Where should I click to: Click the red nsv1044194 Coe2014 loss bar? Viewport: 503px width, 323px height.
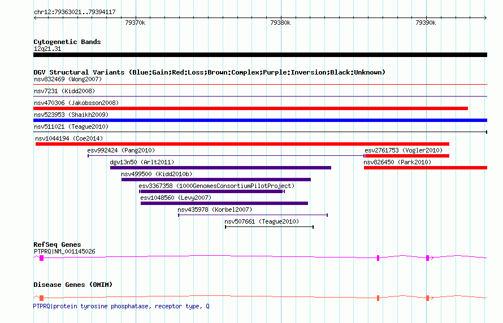(x=242, y=144)
